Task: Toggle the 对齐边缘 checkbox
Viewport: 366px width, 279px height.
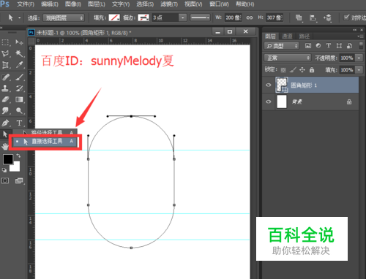Action: 346,18
